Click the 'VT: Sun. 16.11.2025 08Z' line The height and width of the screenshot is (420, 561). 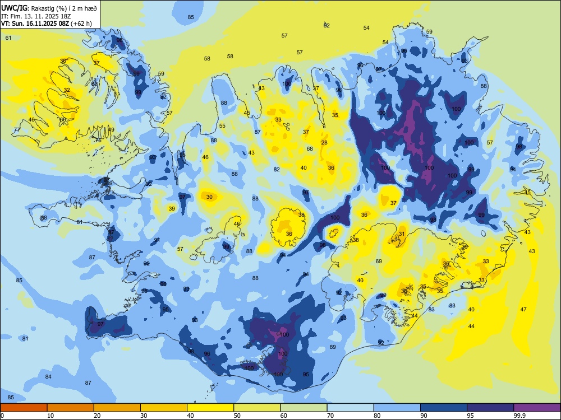(35, 24)
